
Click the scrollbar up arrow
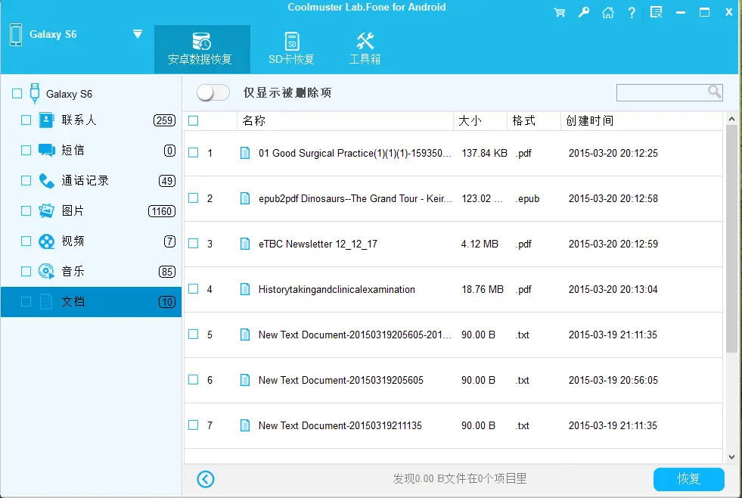731,120
